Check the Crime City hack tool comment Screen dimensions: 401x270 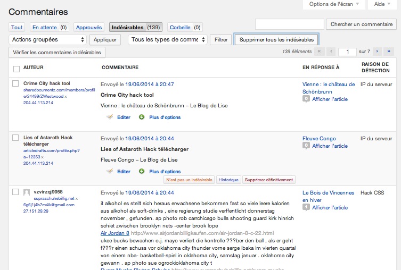16,84
